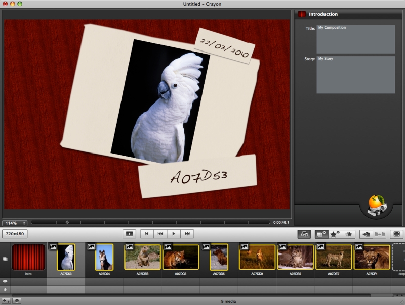Select the A07DD9 thumbnail

pos(257,257)
